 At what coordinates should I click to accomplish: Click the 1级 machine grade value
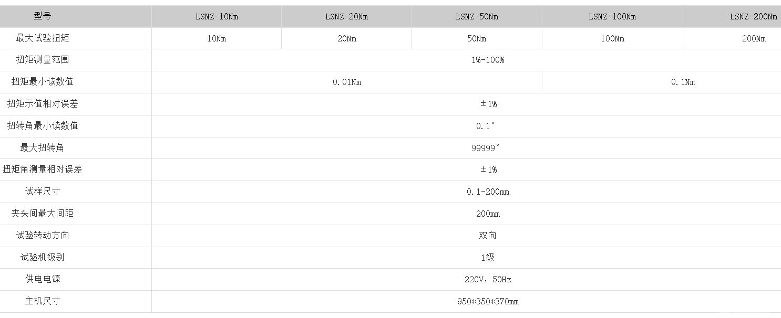488,258
